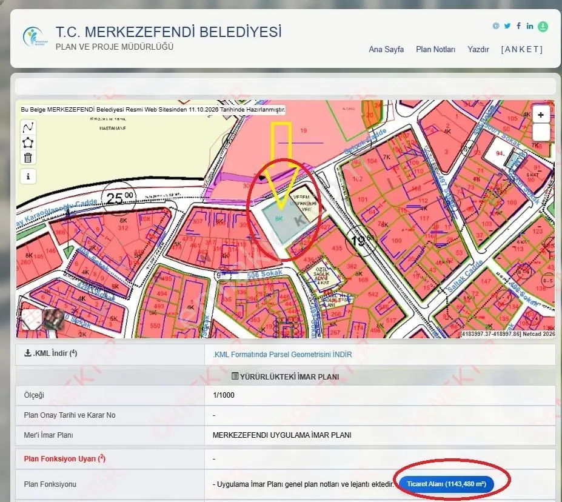Select the polygon drawing tool
562x502 pixels.
pos(28,142)
